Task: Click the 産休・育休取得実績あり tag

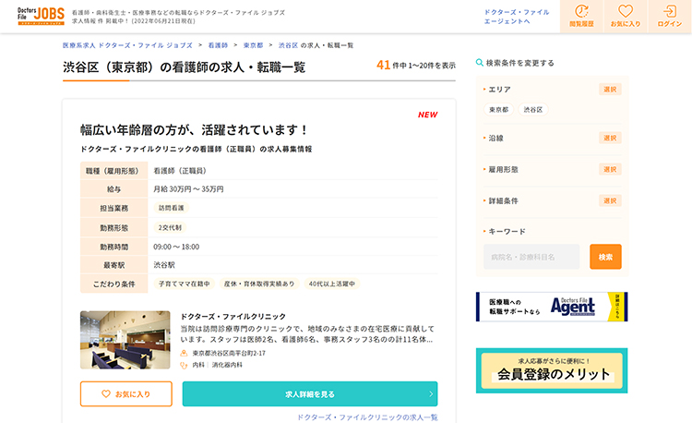Action: pos(259,284)
